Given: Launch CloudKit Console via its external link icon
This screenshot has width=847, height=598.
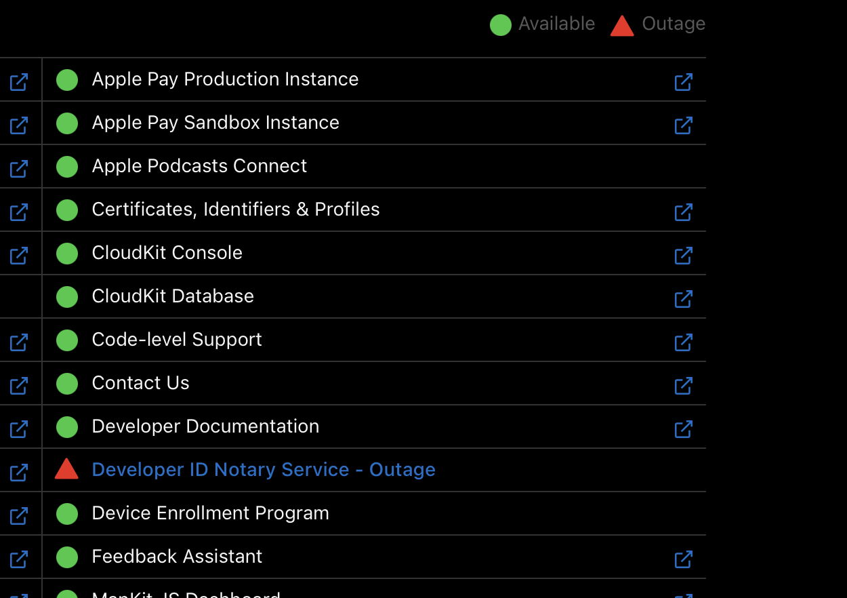Looking at the screenshot, I should coord(683,256).
